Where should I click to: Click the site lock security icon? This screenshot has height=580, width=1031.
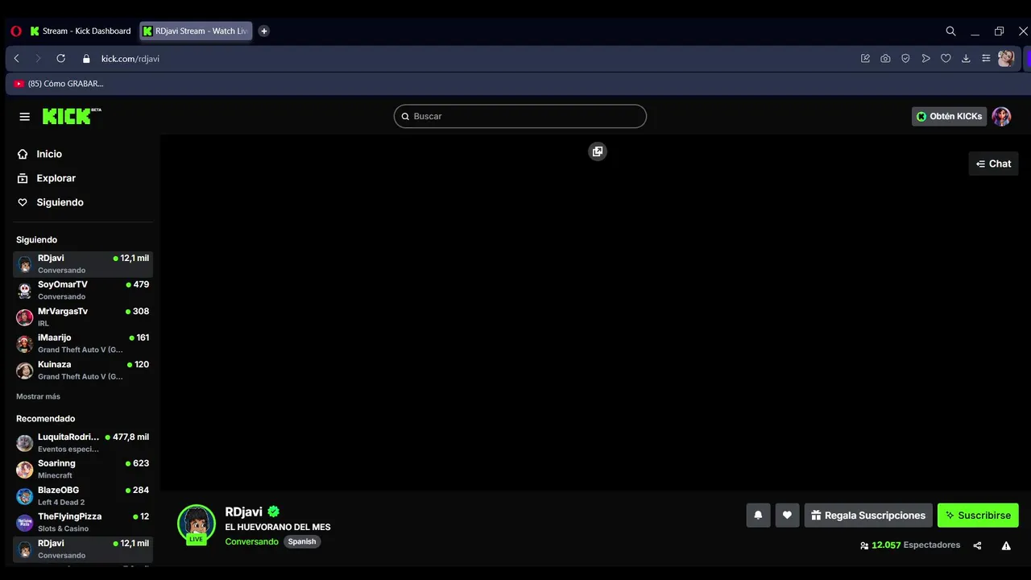tap(86, 58)
